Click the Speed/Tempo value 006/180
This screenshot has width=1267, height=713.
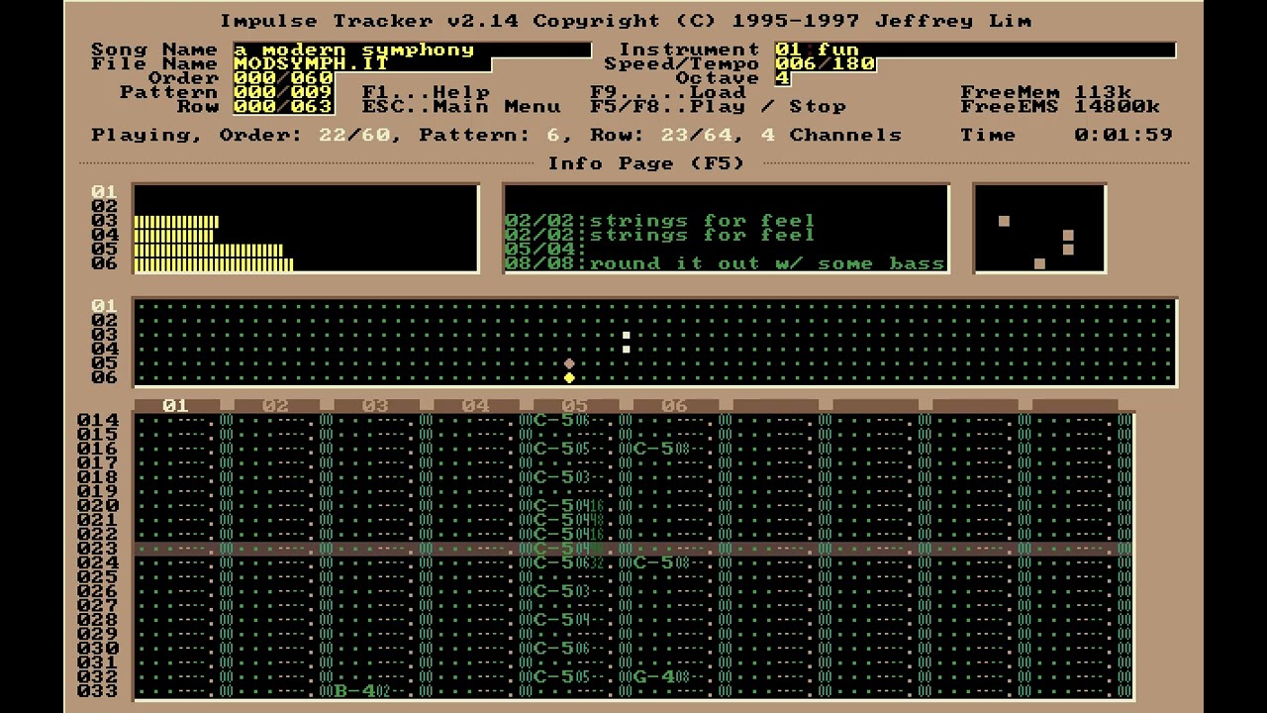826,63
